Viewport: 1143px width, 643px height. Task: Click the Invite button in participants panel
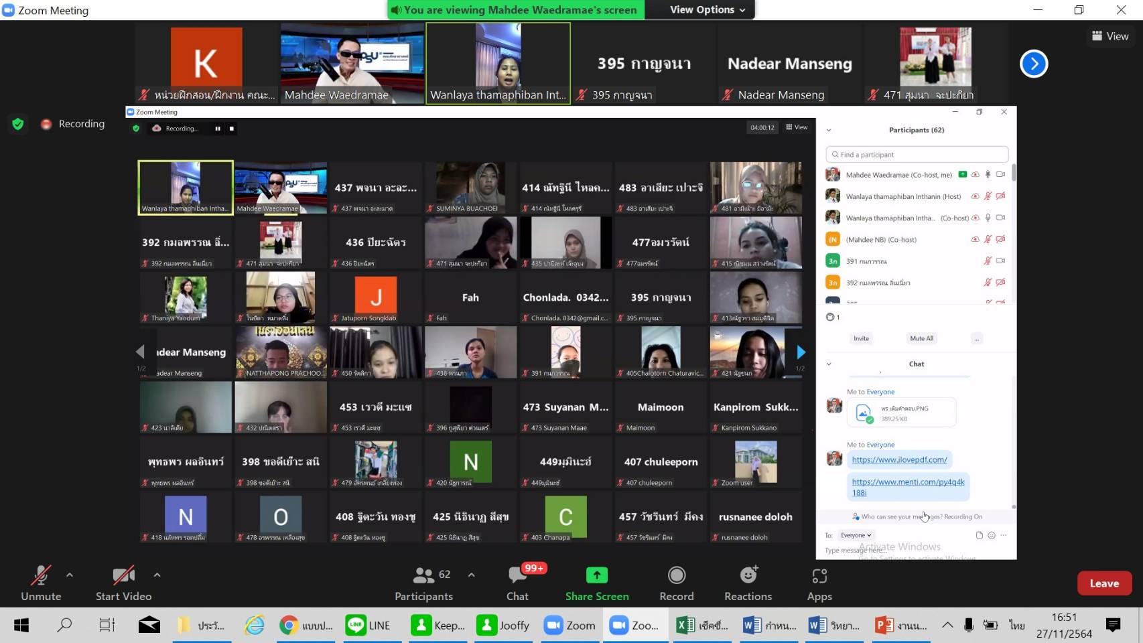pos(861,338)
